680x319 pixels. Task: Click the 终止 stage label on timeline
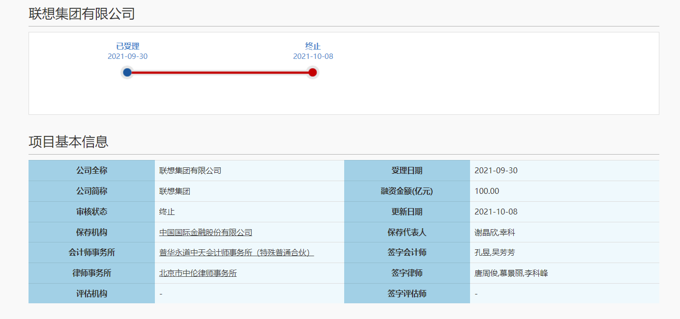pyautogui.click(x=313, y=46)
